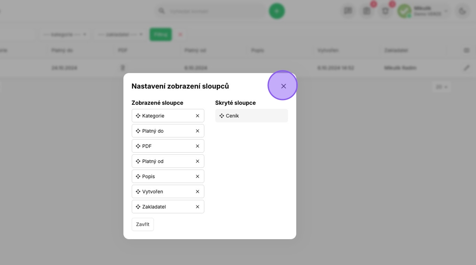Open the zakladatel filter dropdown
Screen dimensions: 476x265
pos(120,34)
